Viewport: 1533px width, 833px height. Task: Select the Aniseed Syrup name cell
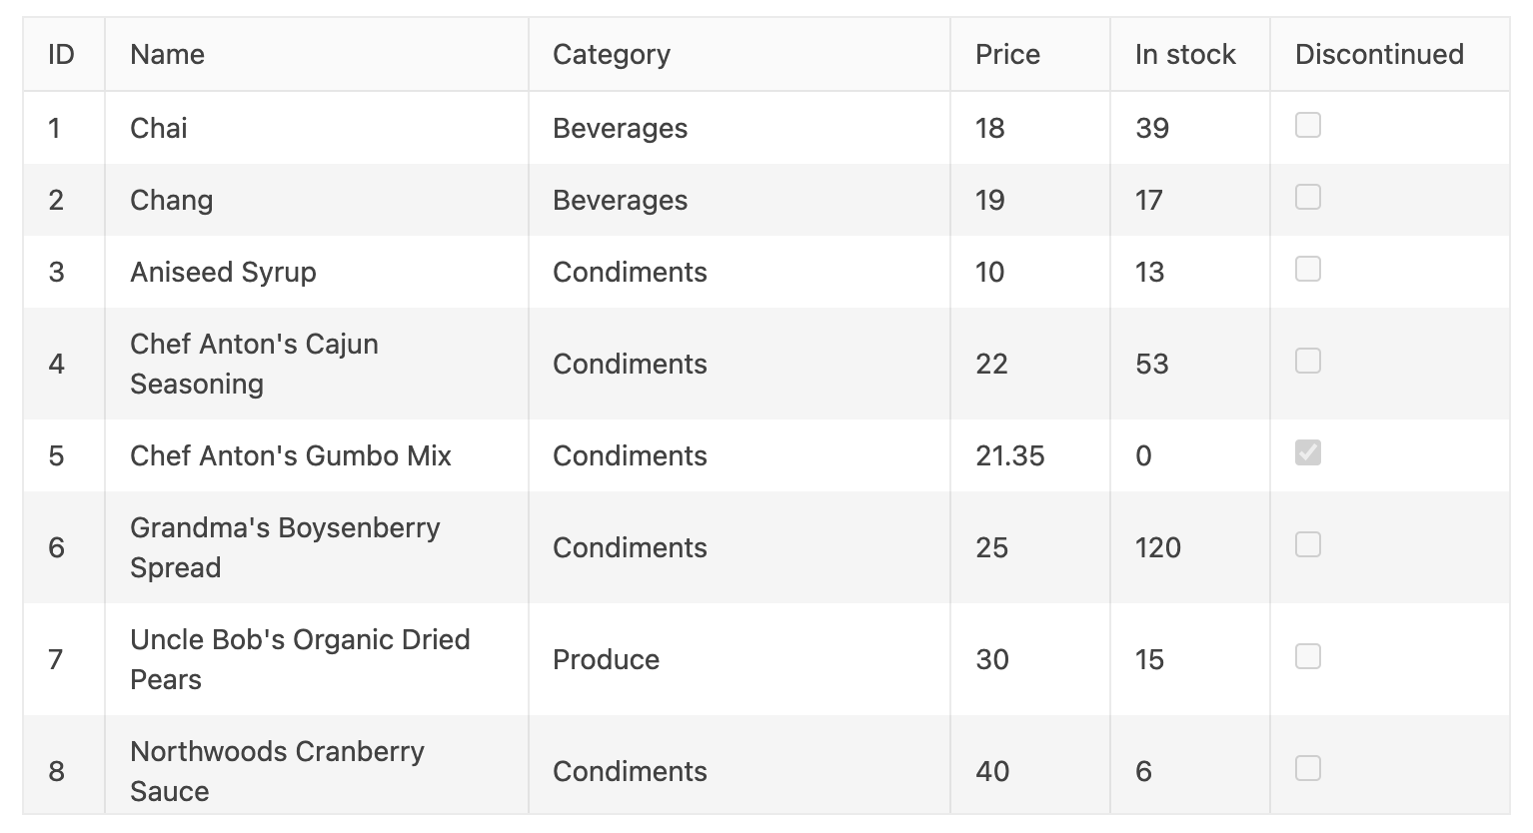pos(223,273)
